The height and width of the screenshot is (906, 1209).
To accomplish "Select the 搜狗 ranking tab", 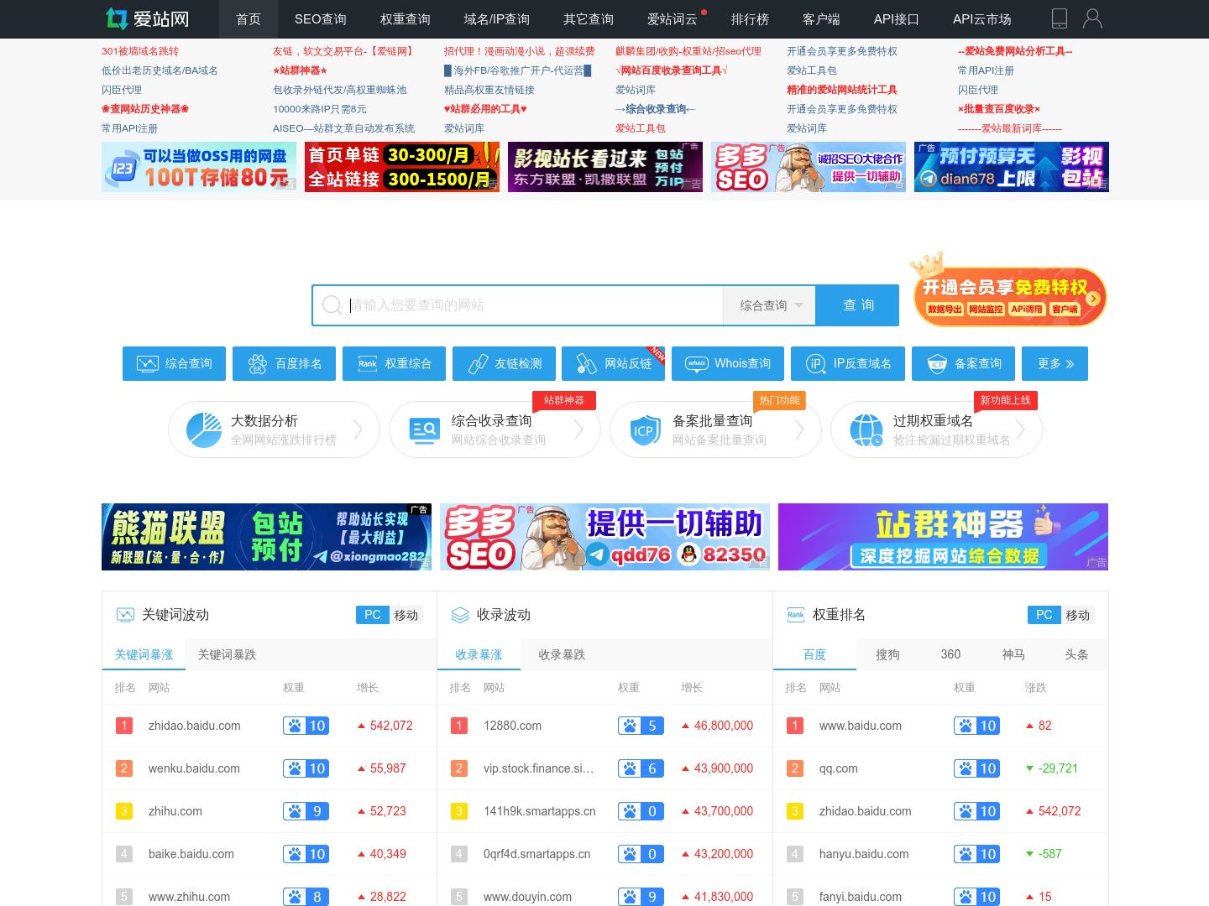I will pos(887,654).
